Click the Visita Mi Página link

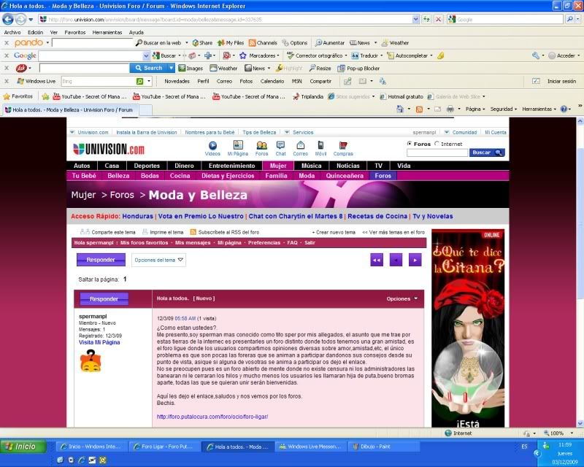point(99,342)
